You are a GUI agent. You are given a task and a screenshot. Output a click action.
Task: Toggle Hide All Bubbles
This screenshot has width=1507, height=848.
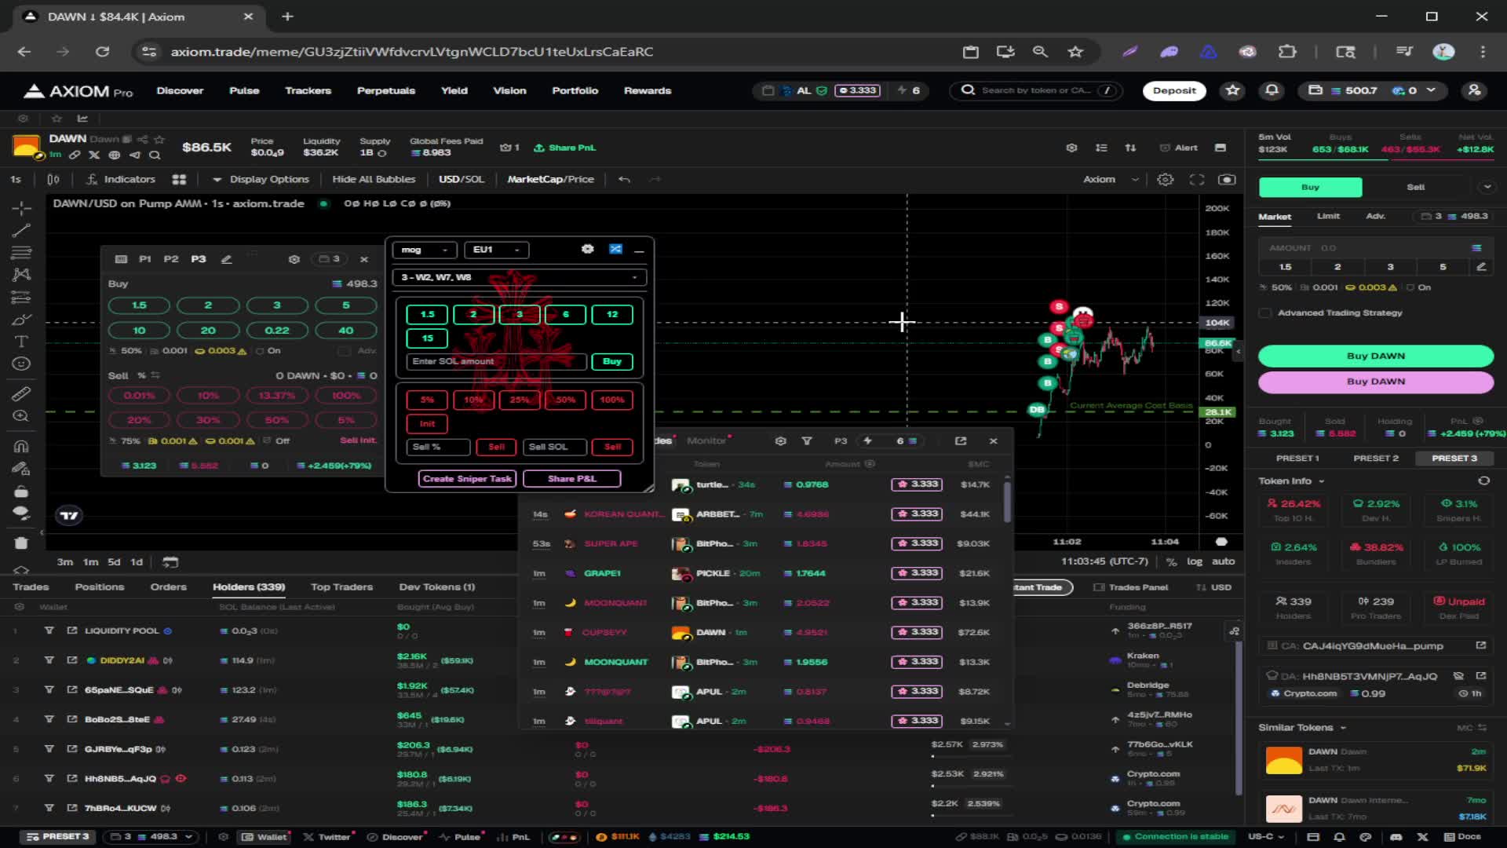[374, 179]
